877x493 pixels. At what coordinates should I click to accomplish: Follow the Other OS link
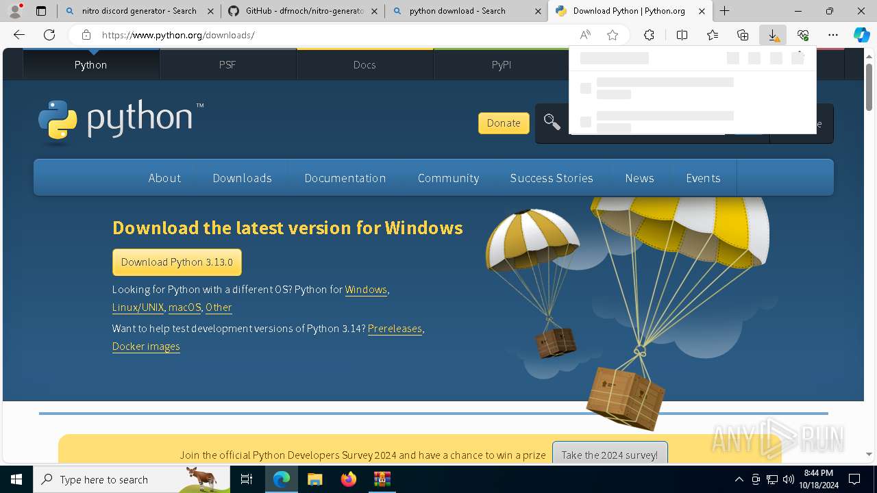pyautogui.click(x=219, y=307)
